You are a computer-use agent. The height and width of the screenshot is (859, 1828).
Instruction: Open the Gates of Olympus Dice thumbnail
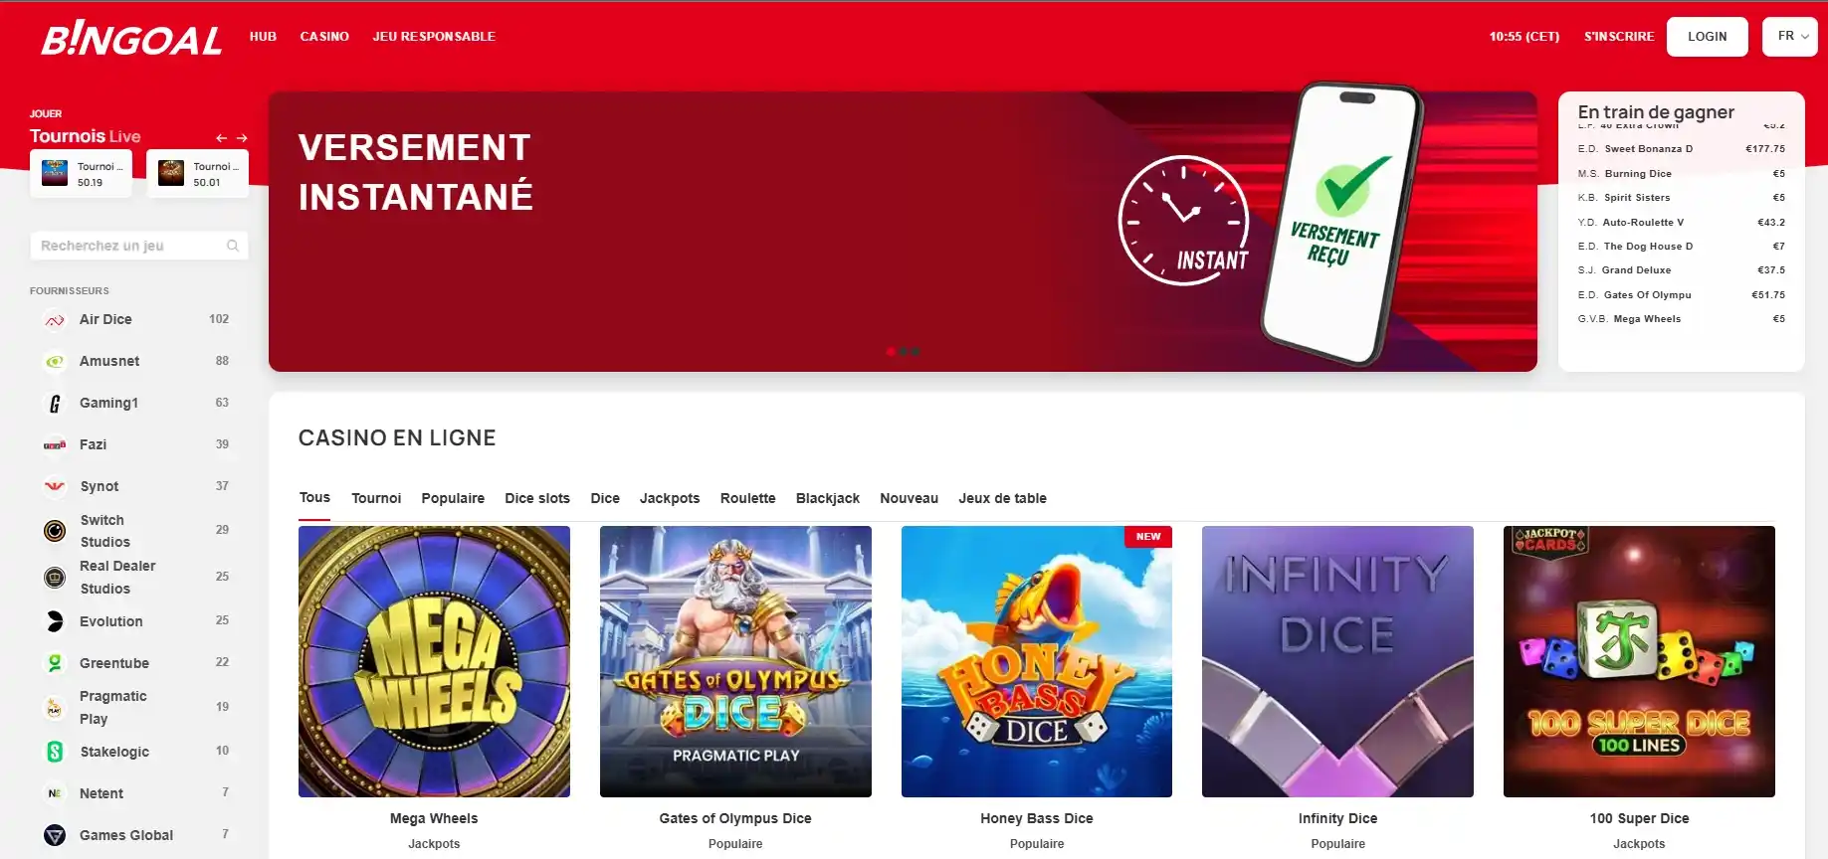coord(735,661)
